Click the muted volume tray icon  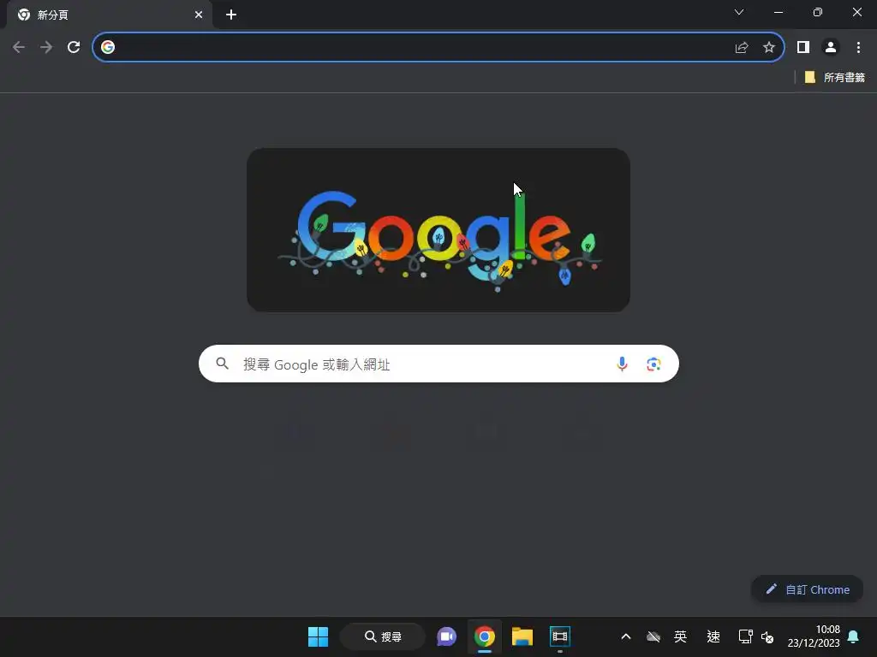[x=767, y=636]
